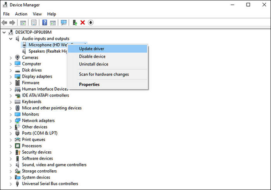This screenshot has height=190, width=271.
Task: Open the View menu
Action: [x=37, y=14]
